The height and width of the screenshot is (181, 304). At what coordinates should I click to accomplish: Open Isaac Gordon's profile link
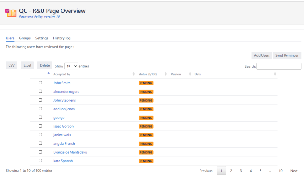(64, 126)
